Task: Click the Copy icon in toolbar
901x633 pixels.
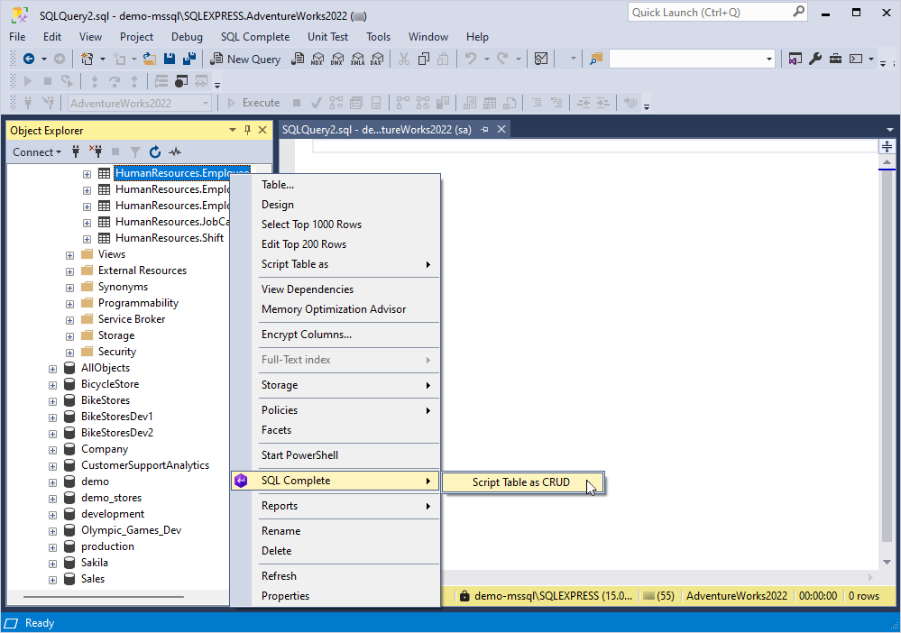Action: pyautogui.click(x=424, y=59)
